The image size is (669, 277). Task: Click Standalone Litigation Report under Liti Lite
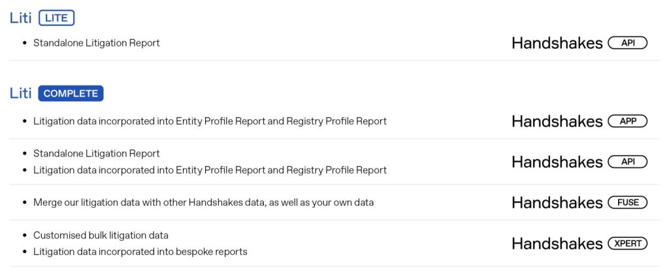(x=96, y=43)
